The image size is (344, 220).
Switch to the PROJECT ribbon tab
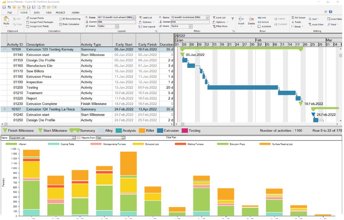pyautogui.click(x=60, y=13)
